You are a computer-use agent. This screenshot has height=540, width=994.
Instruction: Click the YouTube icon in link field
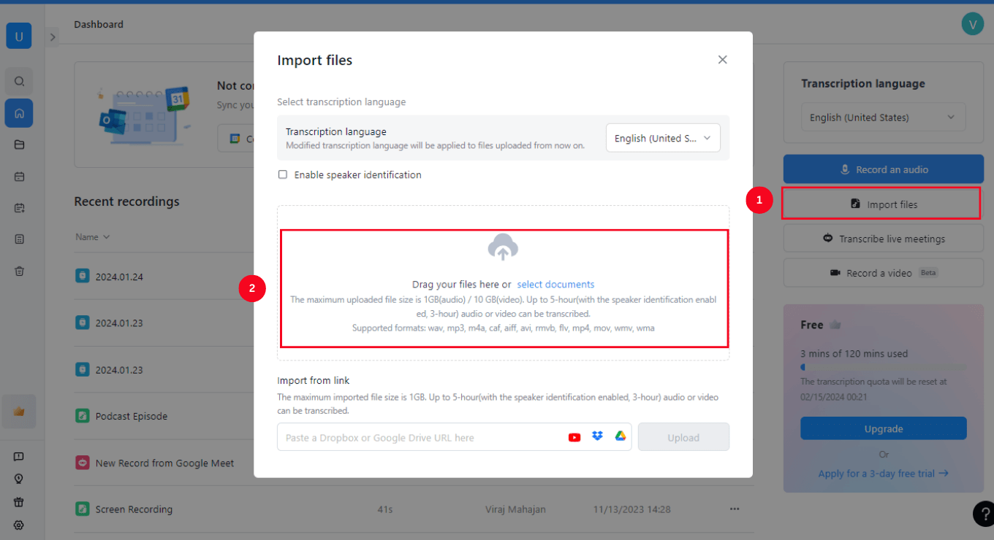pyautogui.click(x=574, y=437)
